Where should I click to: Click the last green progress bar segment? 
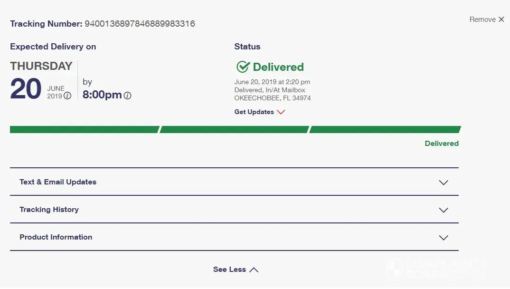(x=385, y=129)
